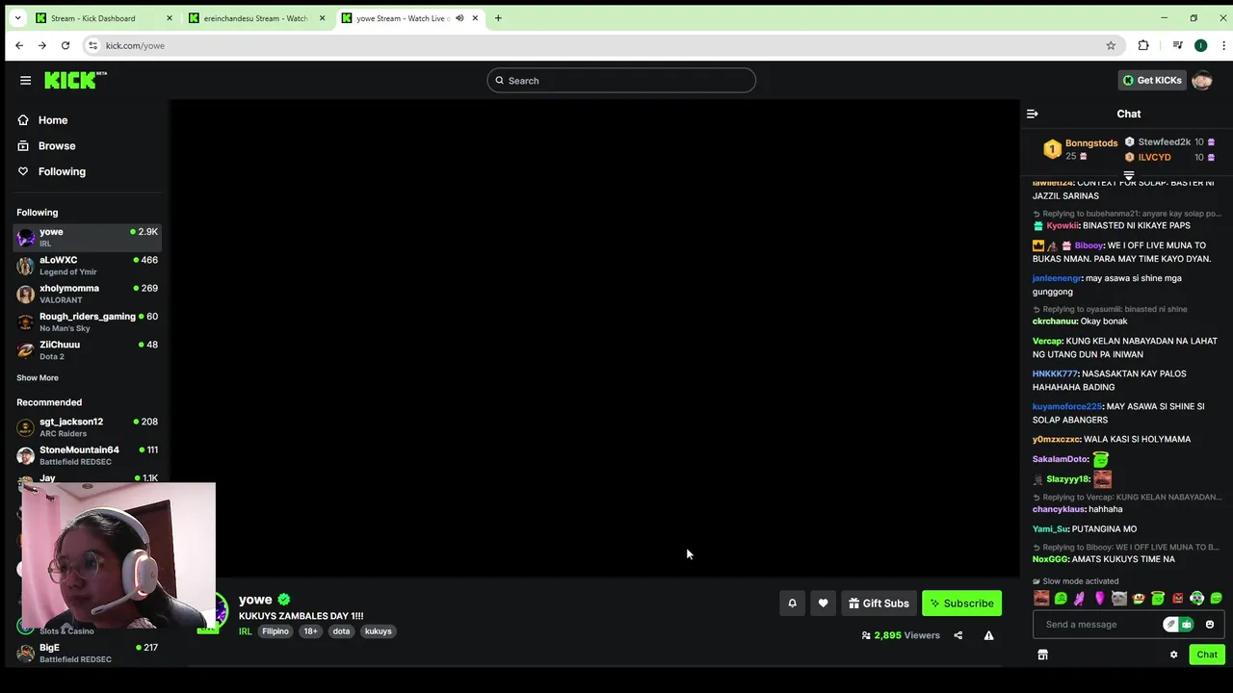Image resolution: width=1233 pixels, height=693 pixels.
Task: Go to Home in sidebar
Action: [53, 120]
